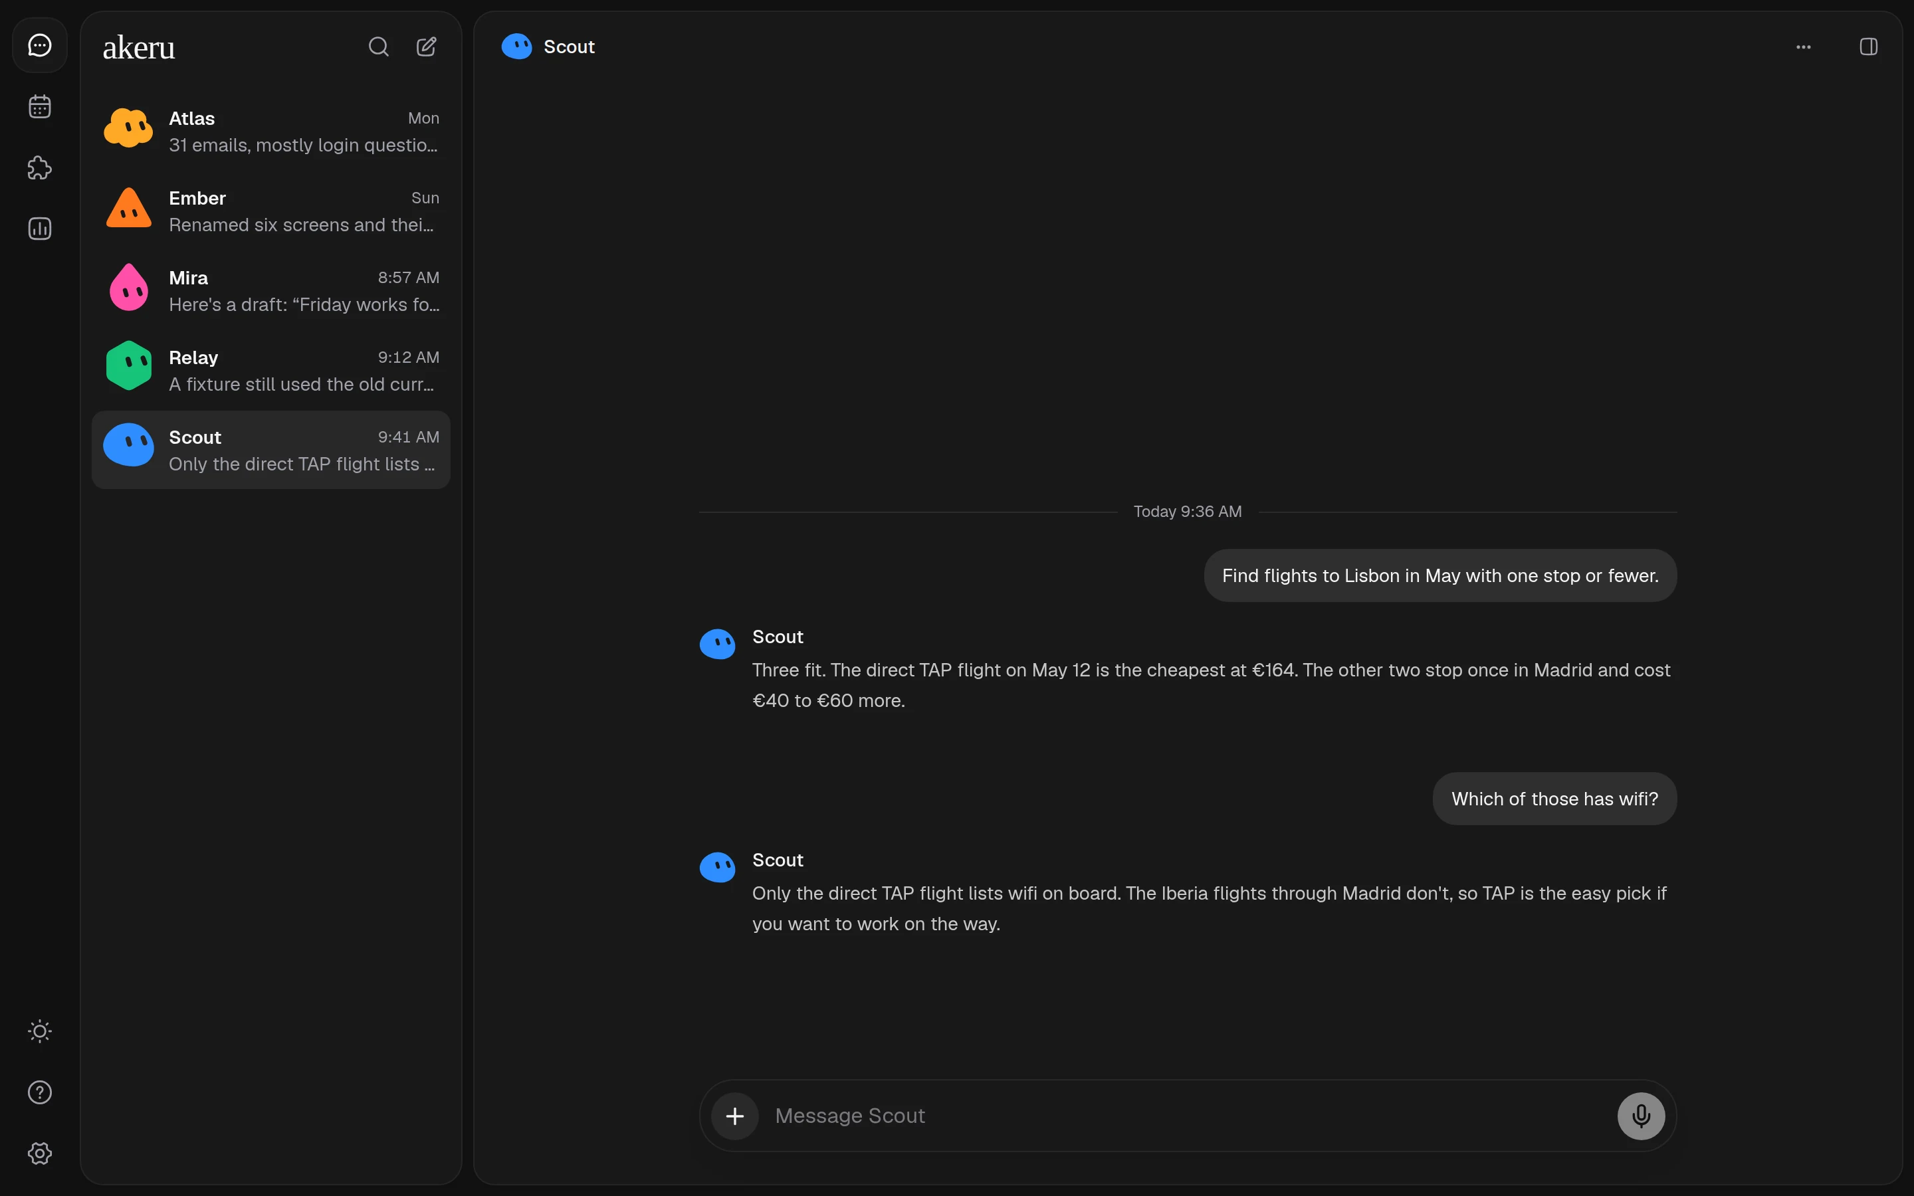Start a new chat with the compose icon
This screenshot has height=1196, width=1914.
[426, 47]
